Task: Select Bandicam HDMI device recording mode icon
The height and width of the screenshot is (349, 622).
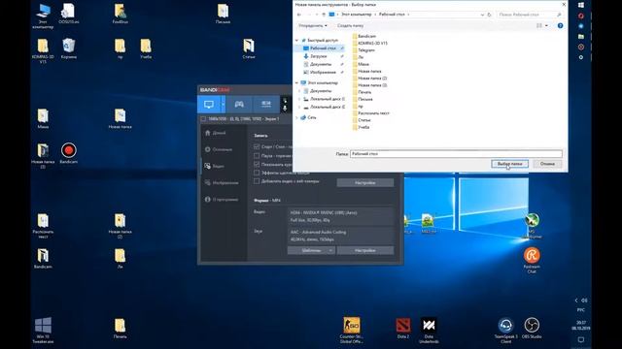Action: (x=265, y=104)
